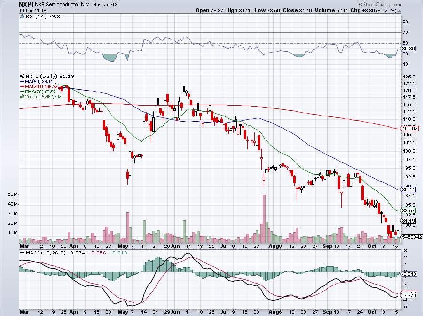
Task: Click the red 106.92 price tag
Action: coord(410,128)
